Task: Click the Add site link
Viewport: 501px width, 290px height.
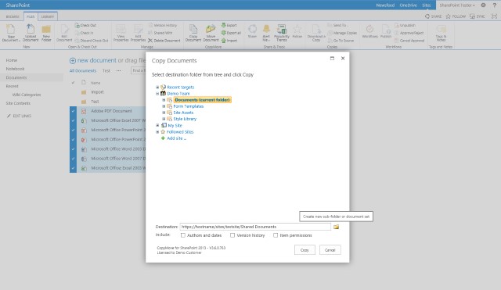Action: coord(176,138)
